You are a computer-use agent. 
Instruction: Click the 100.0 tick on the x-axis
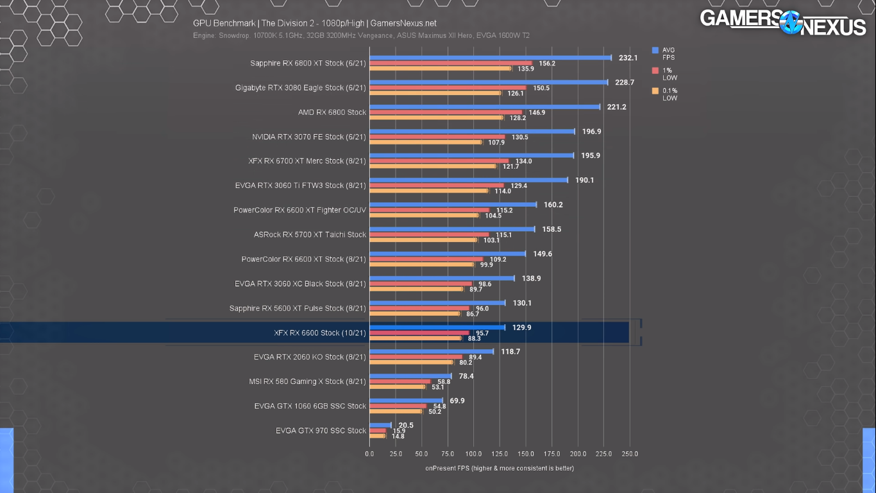tap(473, 453)
